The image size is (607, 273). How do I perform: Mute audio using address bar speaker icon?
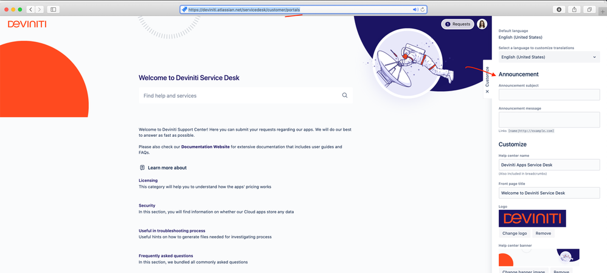coord(415,9)
